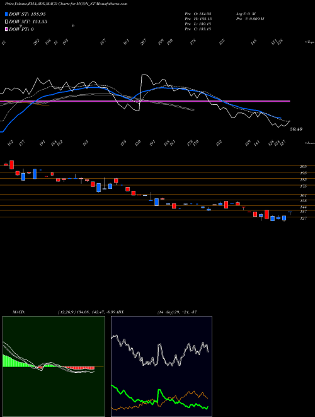Click the rightmost candlestick near the 137 level
The height and width of the screenshot is (417, 315).
(290, 213)
